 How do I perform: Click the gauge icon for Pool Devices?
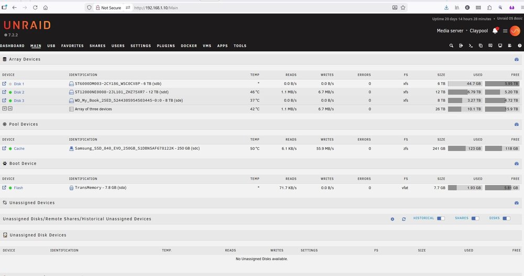click(x=517, y=124)
